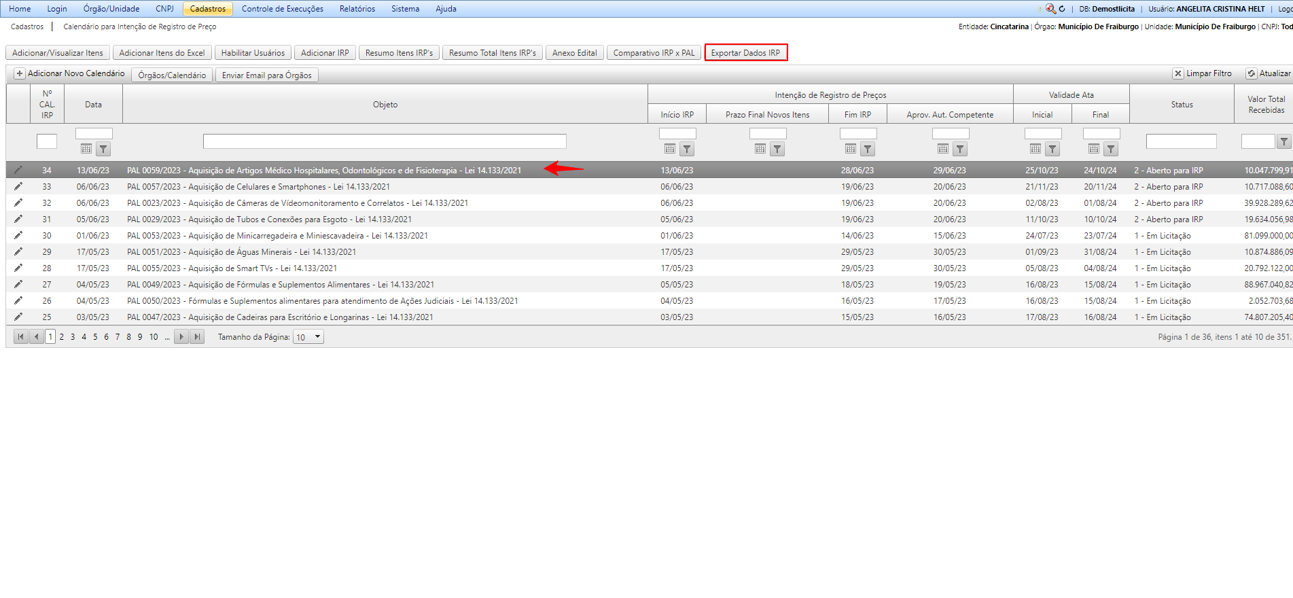This screenshot has width=1293, height=598.
Task: Open filter options under Prazo Final Novos Itens
Action: 777,149
